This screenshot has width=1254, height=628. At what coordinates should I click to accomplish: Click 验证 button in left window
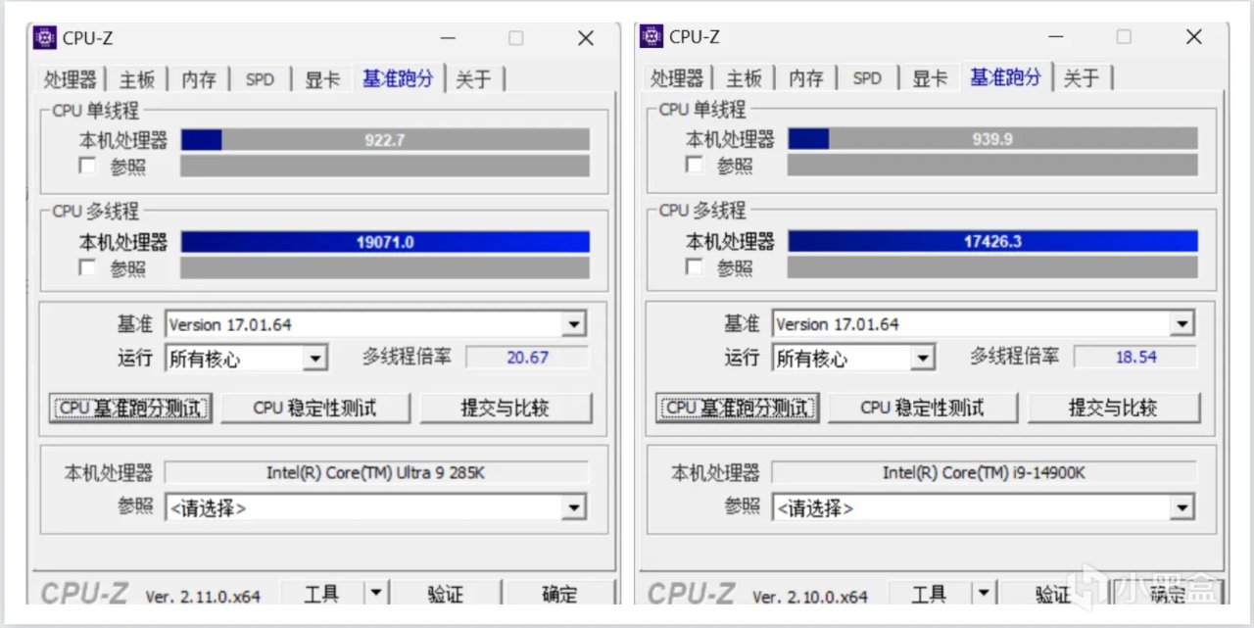click(x=445, y=594)
